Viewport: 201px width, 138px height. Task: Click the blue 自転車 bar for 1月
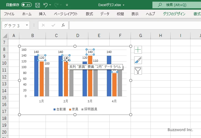pyautogui.click(x=36, y=76)
